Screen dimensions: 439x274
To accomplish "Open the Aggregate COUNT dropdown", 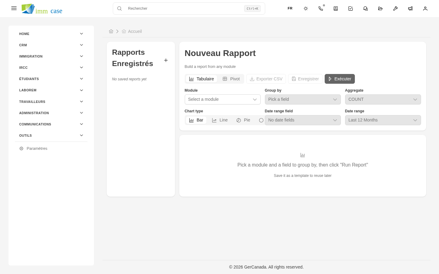I will click(x=383, y=99).
